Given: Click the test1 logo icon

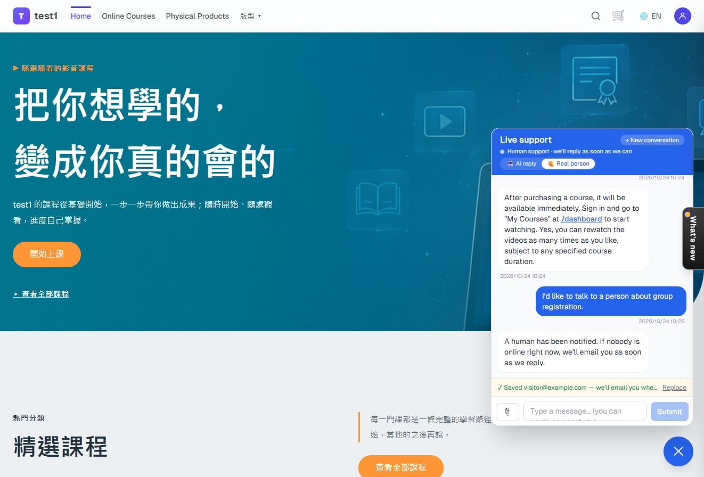Looking at the screenshot, I should (21, 16).
